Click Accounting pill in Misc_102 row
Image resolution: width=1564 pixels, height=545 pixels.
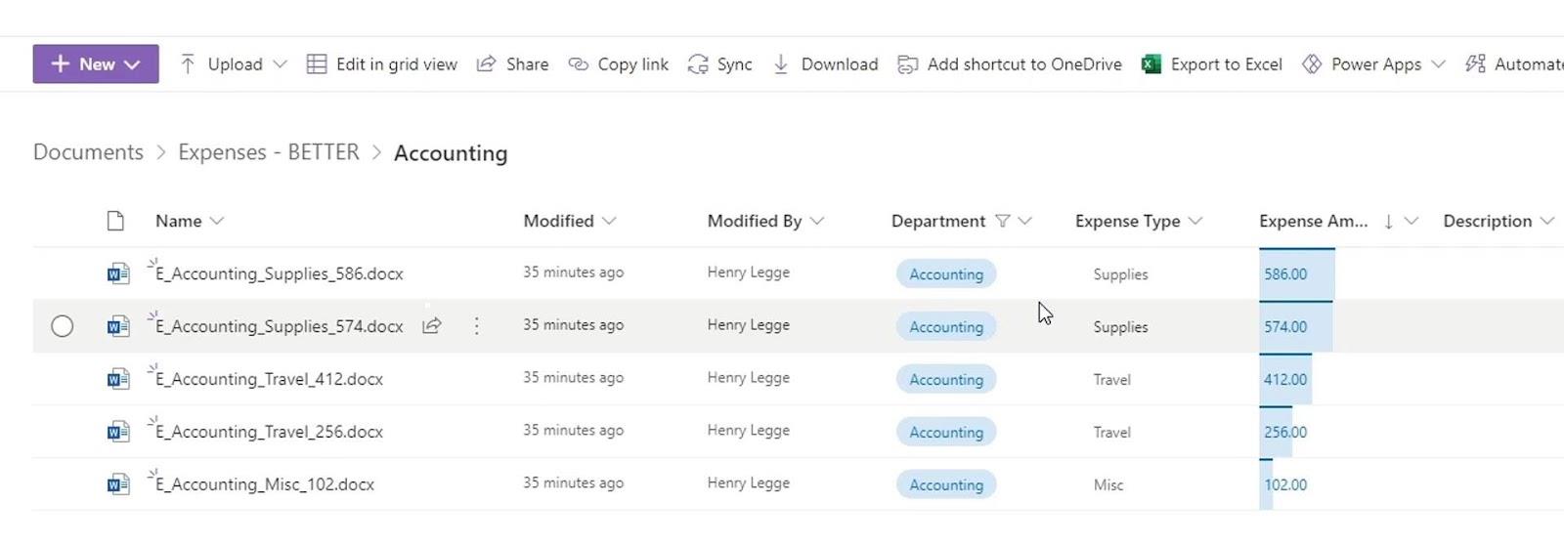(x=946, y=485)
